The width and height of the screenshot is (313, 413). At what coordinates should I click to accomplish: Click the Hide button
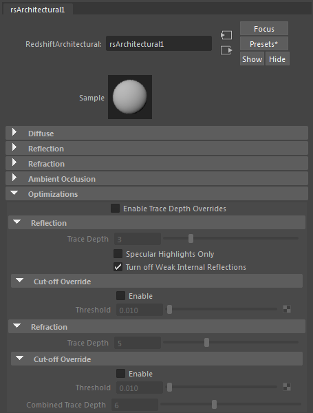click(277, 59)
